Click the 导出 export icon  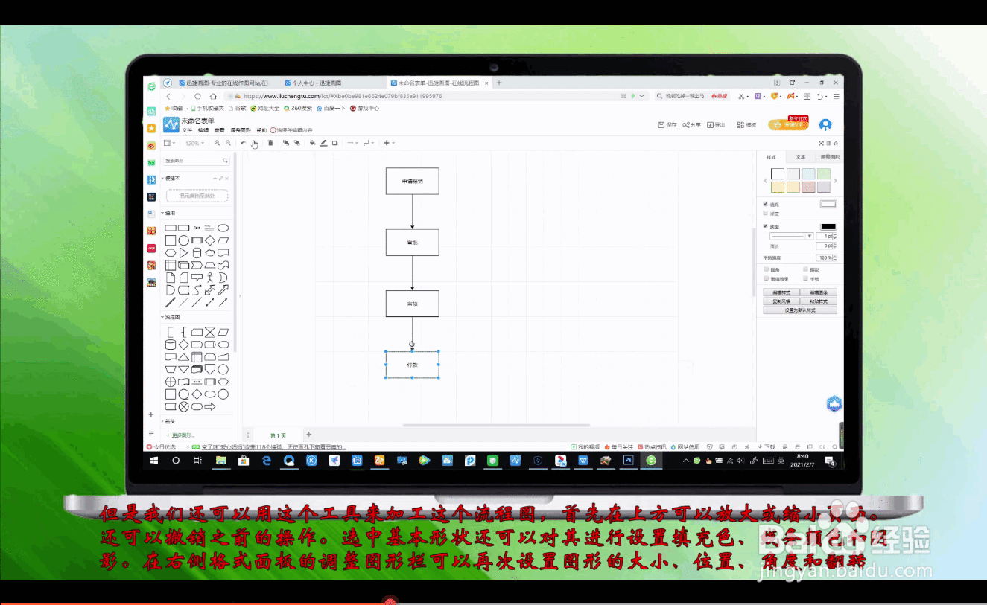coord(711,125)
